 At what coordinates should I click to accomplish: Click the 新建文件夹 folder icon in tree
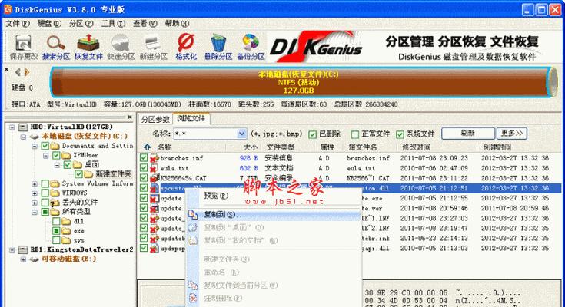88,174
